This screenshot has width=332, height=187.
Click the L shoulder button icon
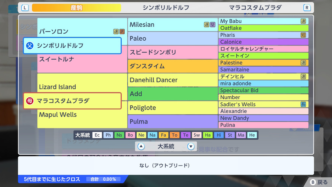click(x=25, y=8)
